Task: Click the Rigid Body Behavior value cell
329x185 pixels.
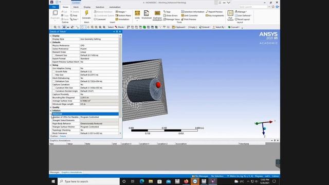Action: 99,123
